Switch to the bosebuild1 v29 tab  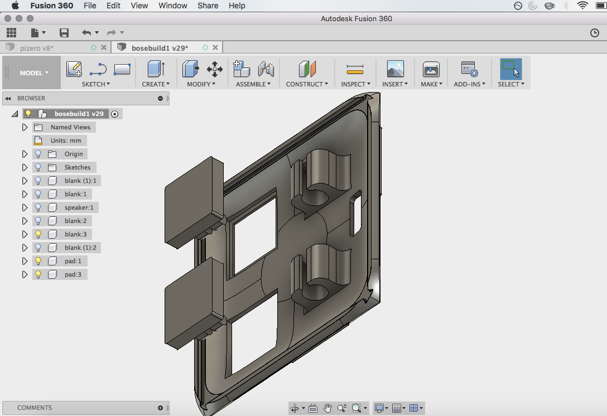pos(167,47)
